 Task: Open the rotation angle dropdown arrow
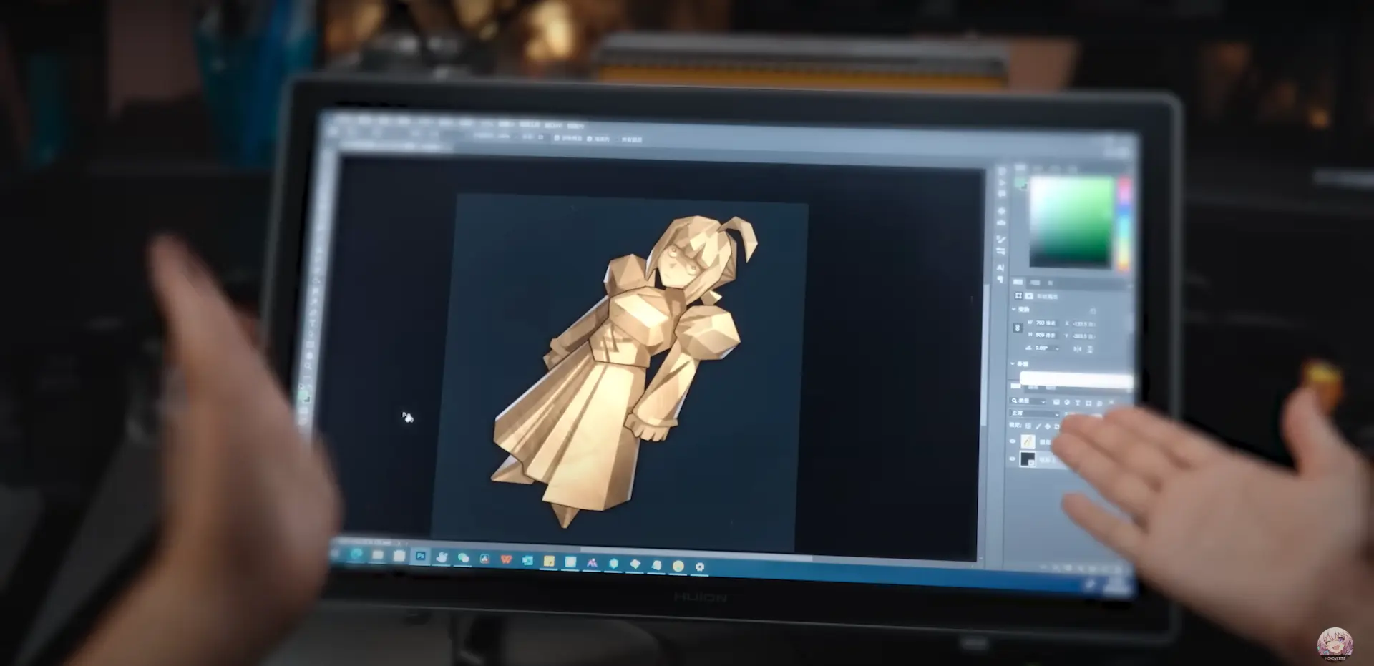click(x=1058, y=348)
